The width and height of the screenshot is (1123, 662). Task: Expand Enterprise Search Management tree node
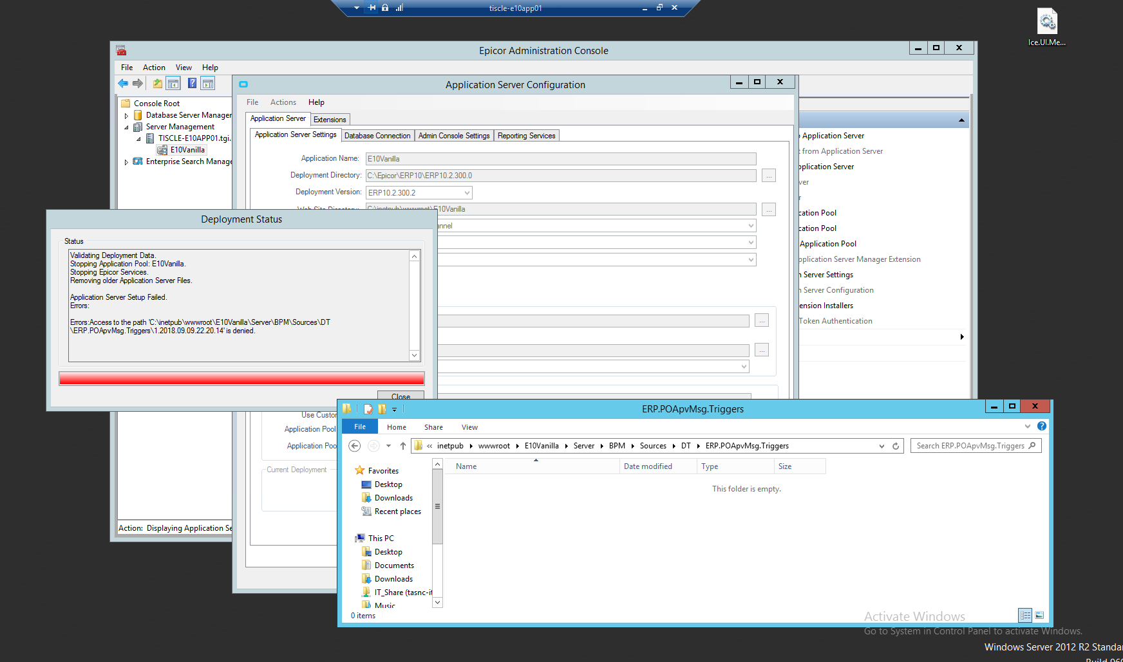126,162
